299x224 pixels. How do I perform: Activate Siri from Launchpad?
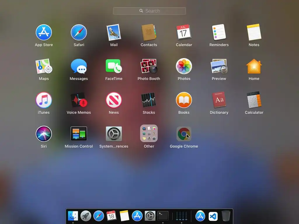click(44, 134)
